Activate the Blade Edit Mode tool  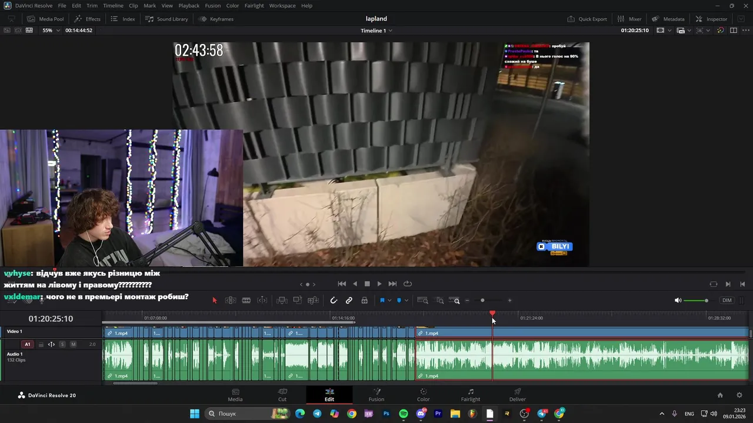click(246, 300)
